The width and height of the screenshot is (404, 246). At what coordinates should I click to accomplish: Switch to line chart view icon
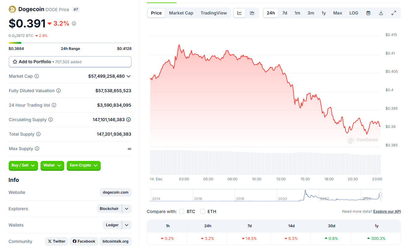tap(239, 13)
